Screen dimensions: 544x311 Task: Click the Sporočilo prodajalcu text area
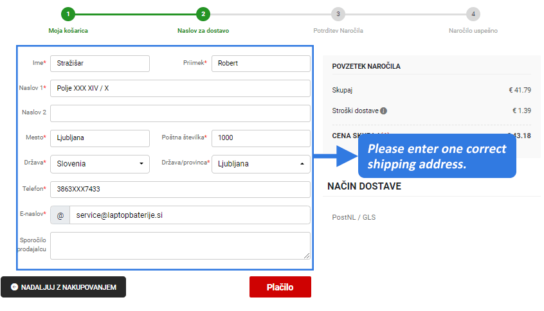point(180,246)
